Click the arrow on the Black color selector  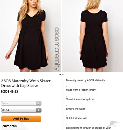(39, 103)
